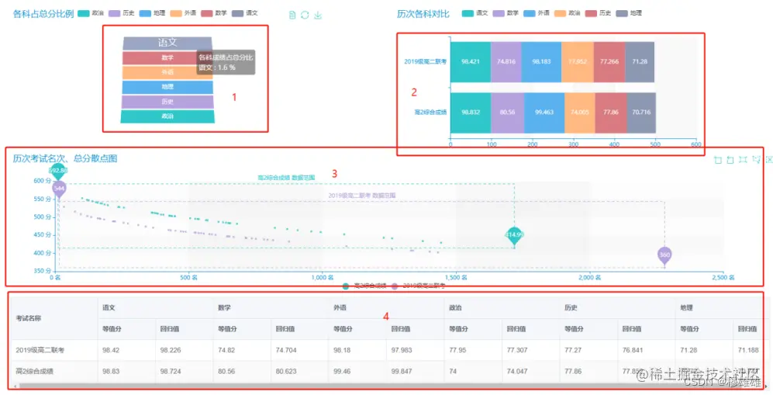This screenshot has width=773, height=395.
Task: Click the 考试名称 table column header
Action: 28,319
